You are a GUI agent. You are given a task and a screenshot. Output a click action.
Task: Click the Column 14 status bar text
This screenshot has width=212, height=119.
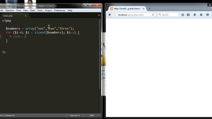(x=9, y=115)
